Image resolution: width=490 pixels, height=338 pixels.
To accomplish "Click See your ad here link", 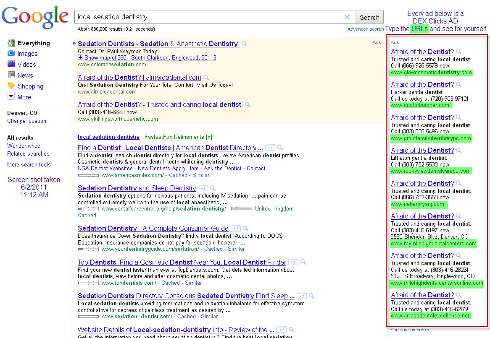I will (x=409, y=330).
